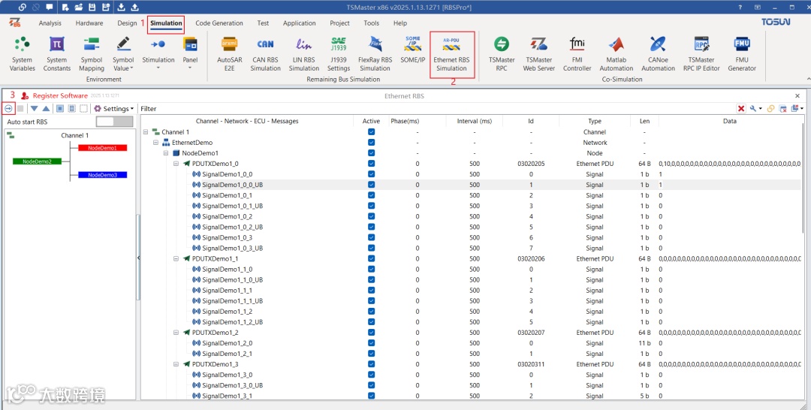This screenshot has width=811, height=410.
Task: Select the red NodeDemo1 node block
Action: pyautogui.click(x=102, y=148)
